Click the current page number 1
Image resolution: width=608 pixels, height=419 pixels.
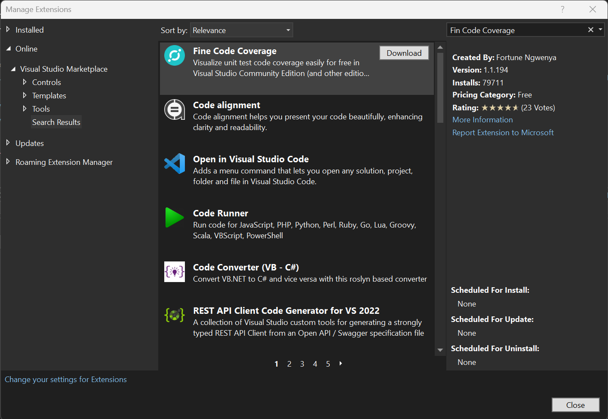coord(276,364)
